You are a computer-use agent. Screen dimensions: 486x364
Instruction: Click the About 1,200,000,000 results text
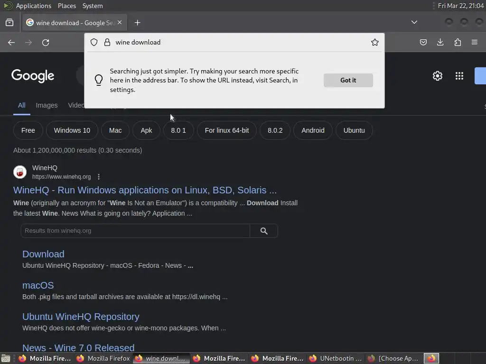pos(77,150)
